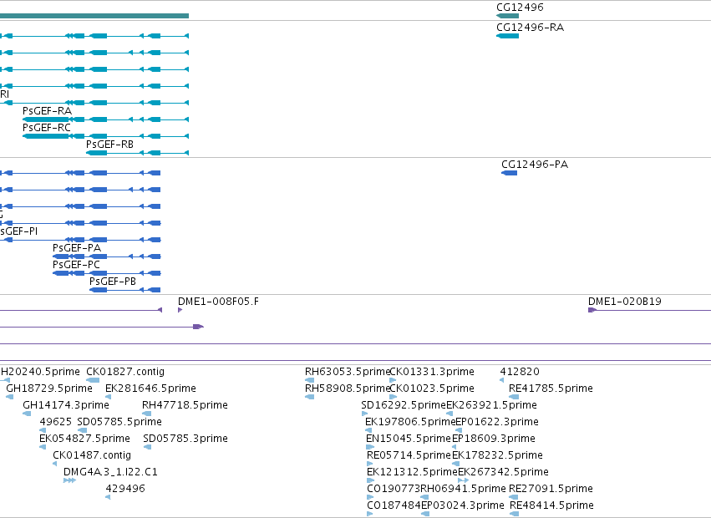The image size is (711, 518).
Task: Select the PsGEF-RA transcript label
Action: (47, 110)
